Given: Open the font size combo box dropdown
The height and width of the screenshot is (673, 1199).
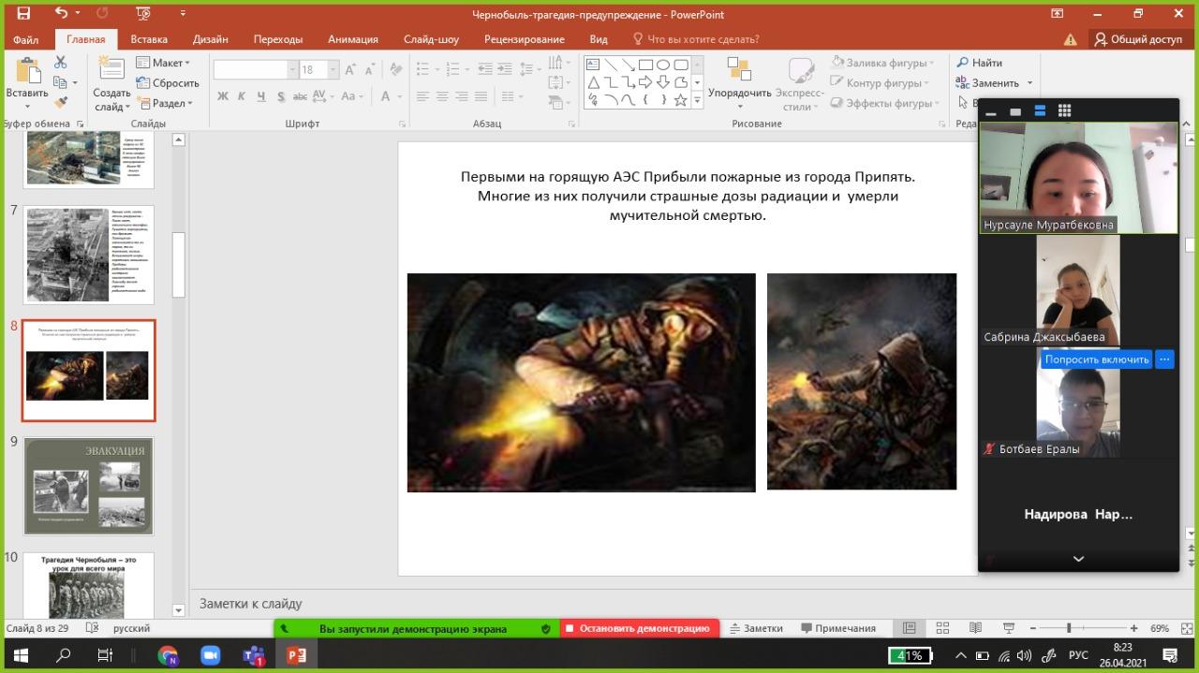Looking at the screenshot, I should (x=333, y=70).
